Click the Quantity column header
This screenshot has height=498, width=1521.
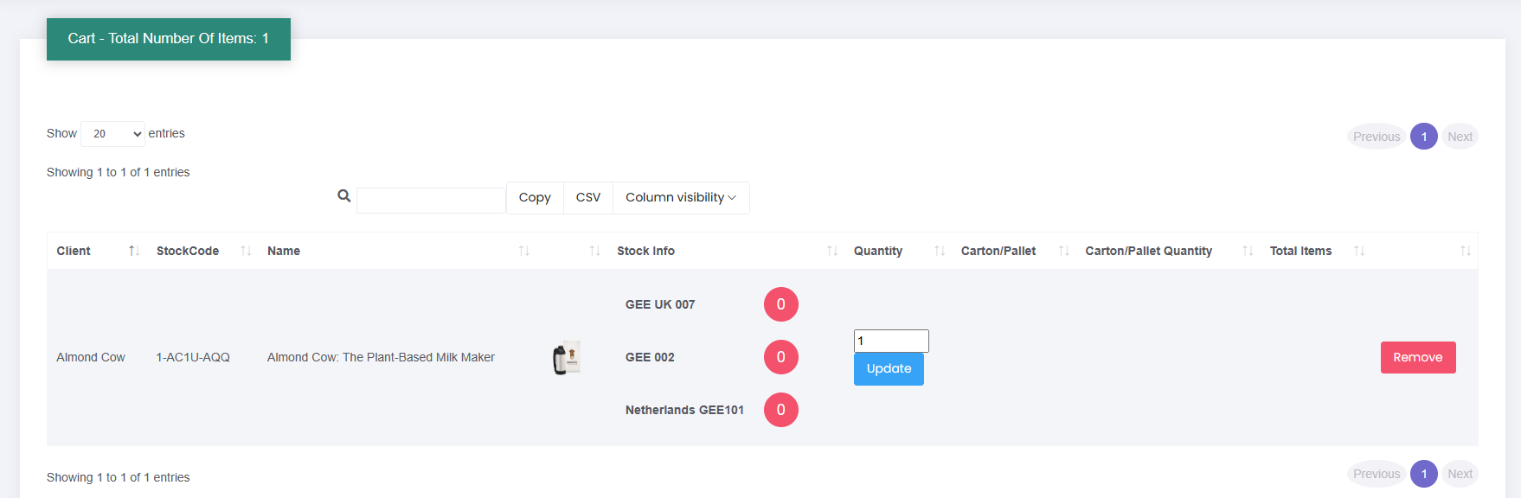click(x=878, y=251)
